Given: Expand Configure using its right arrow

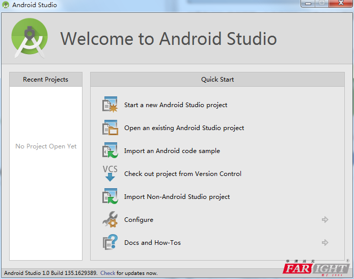Looking at the screenshot, I should tap(325, 219).
